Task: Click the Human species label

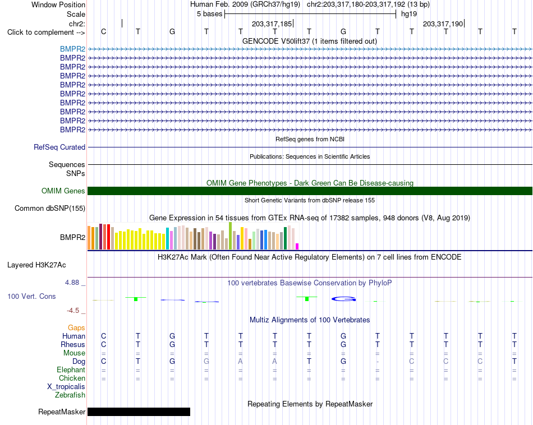Action: point(73,336)
